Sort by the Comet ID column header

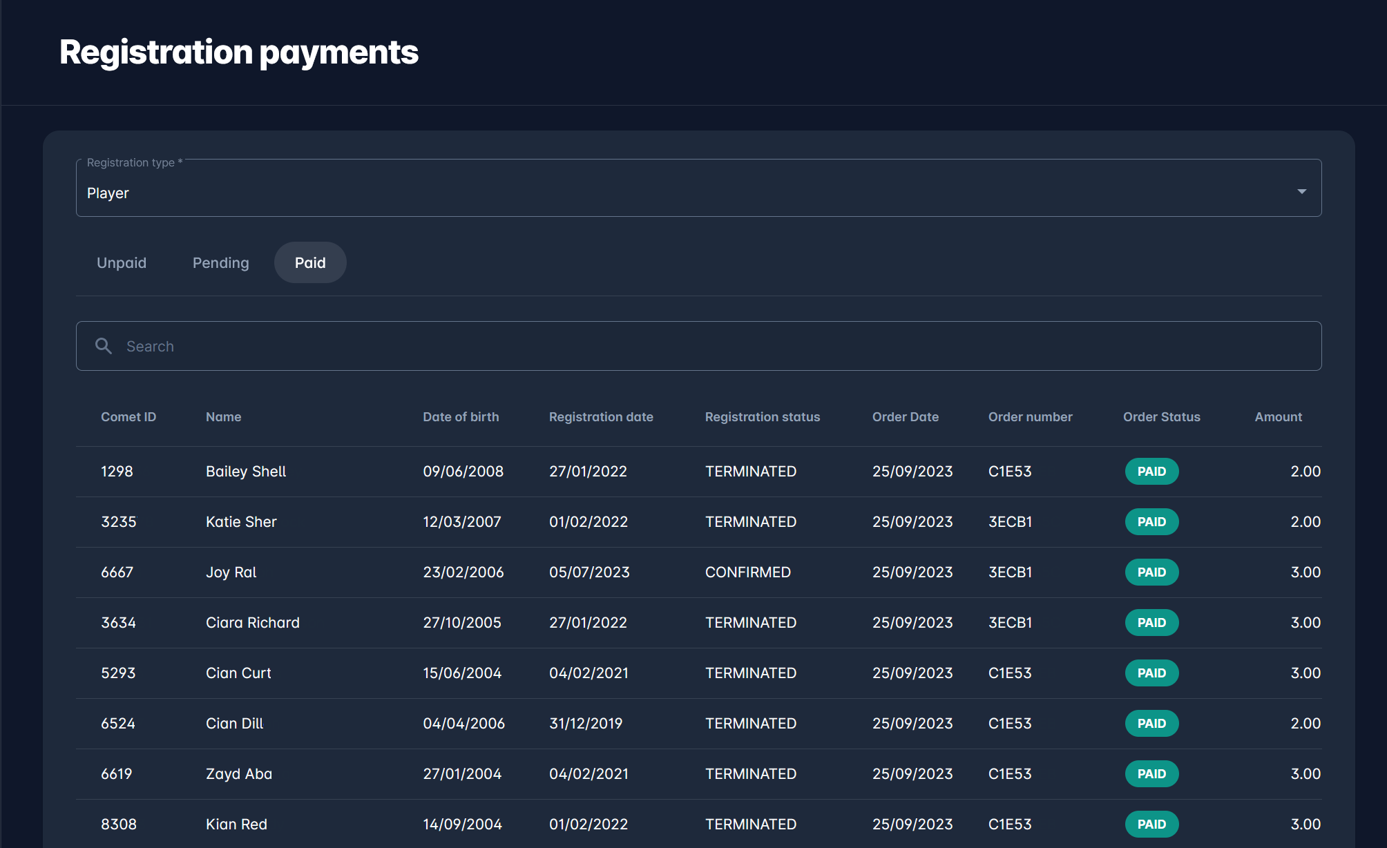click(x=128, y=416)
